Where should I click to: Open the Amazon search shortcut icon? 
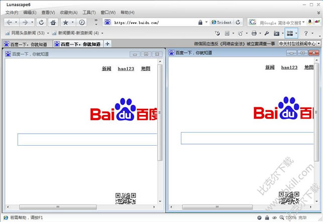pyautogui.click(x=310, y=22)
